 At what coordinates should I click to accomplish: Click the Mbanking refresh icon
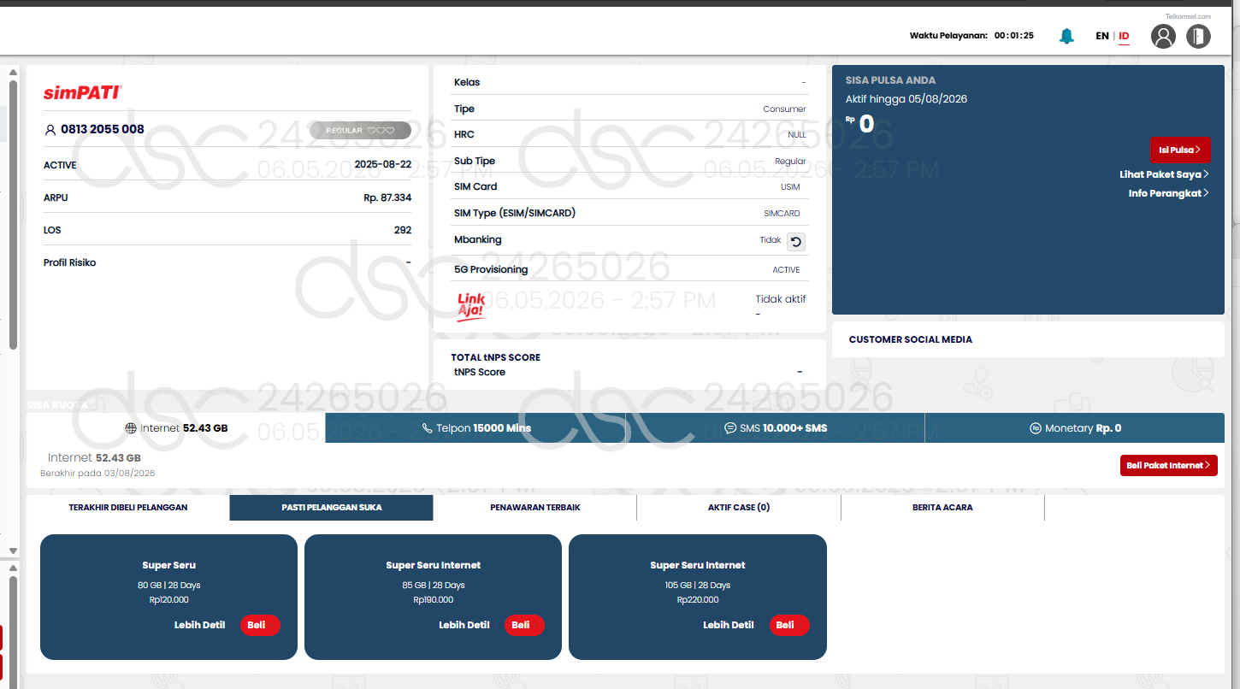coord(796,242)
